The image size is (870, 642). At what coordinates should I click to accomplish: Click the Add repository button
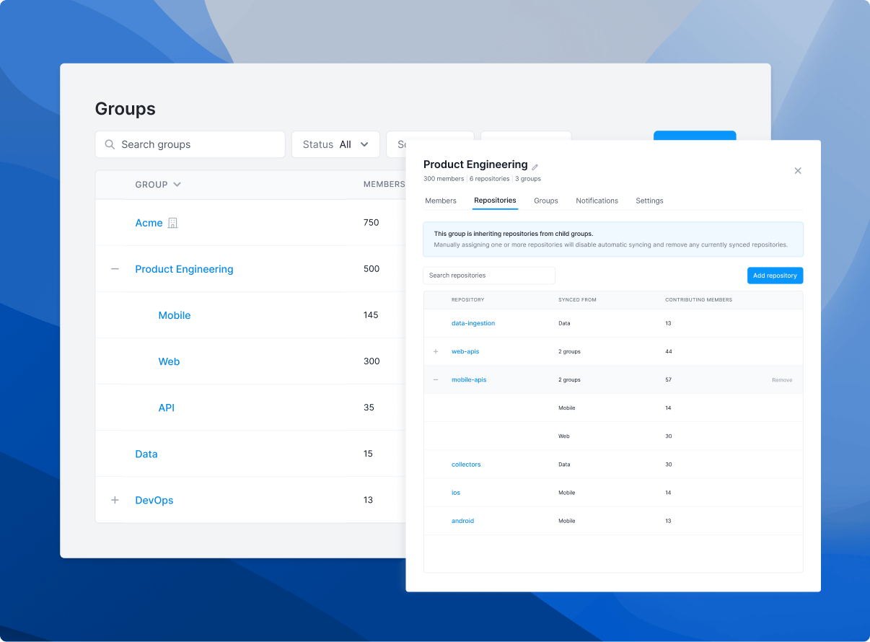click(775, 276)
